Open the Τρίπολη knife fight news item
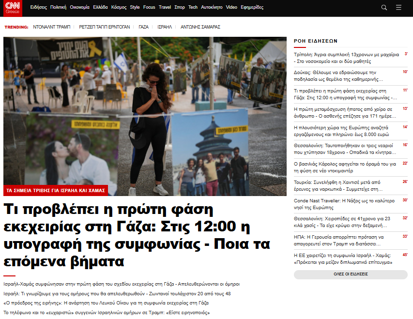The image size is (413, 319). 346,58
